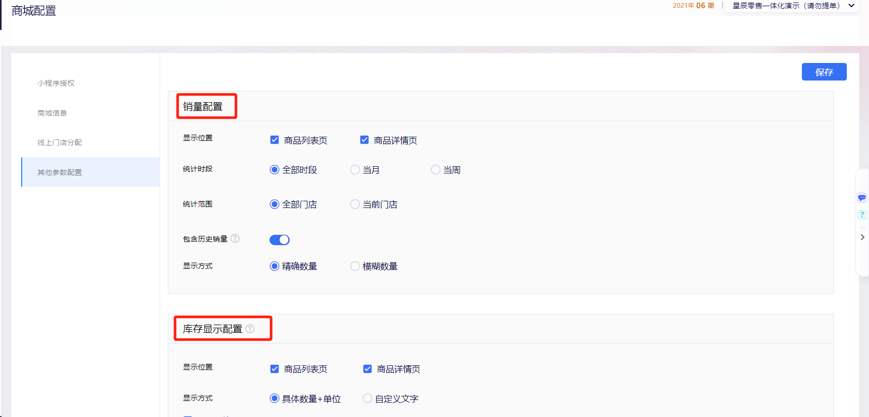This screenshot has height=417, width=869.
Task: Select 模糊数量 display mode
Action: [x=355, y=266]
